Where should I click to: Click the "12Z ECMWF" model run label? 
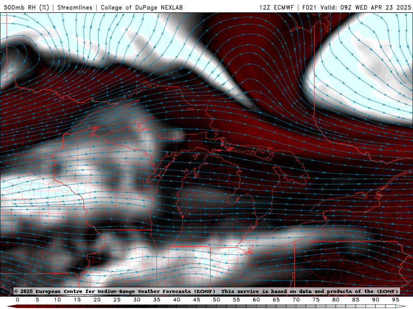coord(276,7)
